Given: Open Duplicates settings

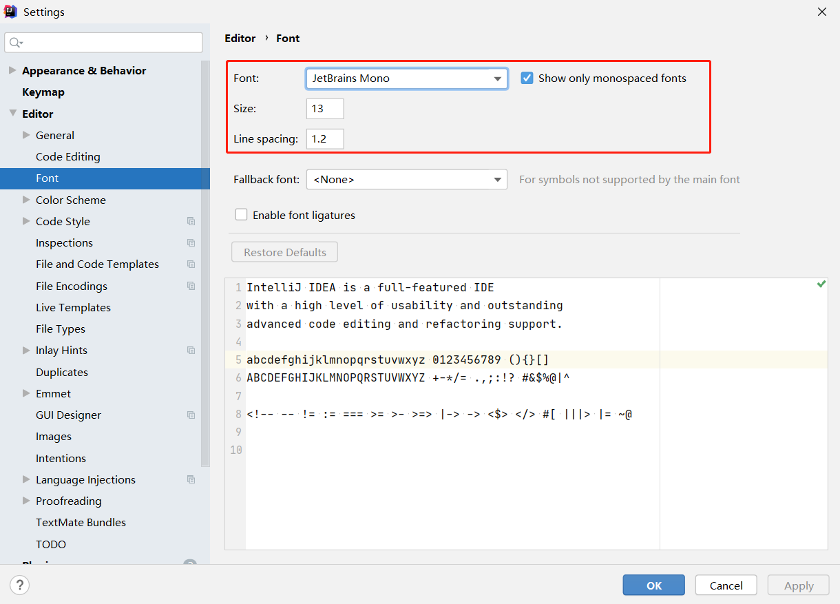Looking at the screenshot, I should [x=62, y=373].
